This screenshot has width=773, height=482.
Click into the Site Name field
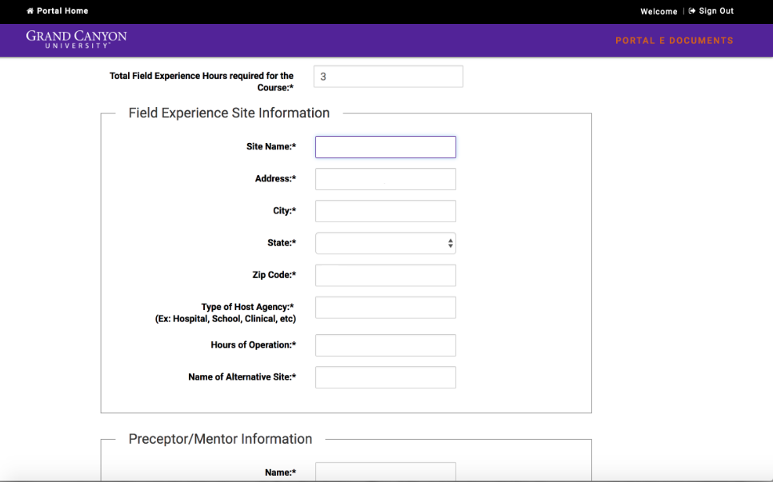click(386, 147)
